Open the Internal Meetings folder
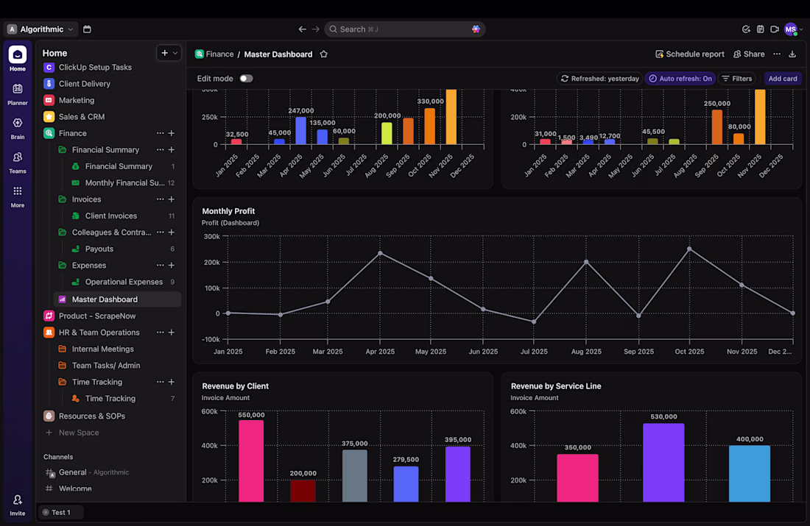Viewport: 810px width, 526px height. click(103, 349)
